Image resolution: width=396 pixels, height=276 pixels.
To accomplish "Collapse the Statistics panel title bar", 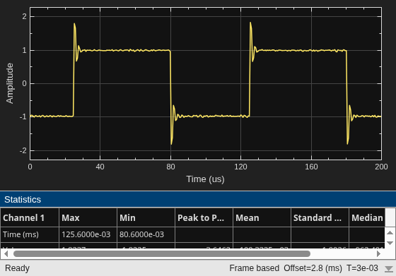I will point(198,199).
